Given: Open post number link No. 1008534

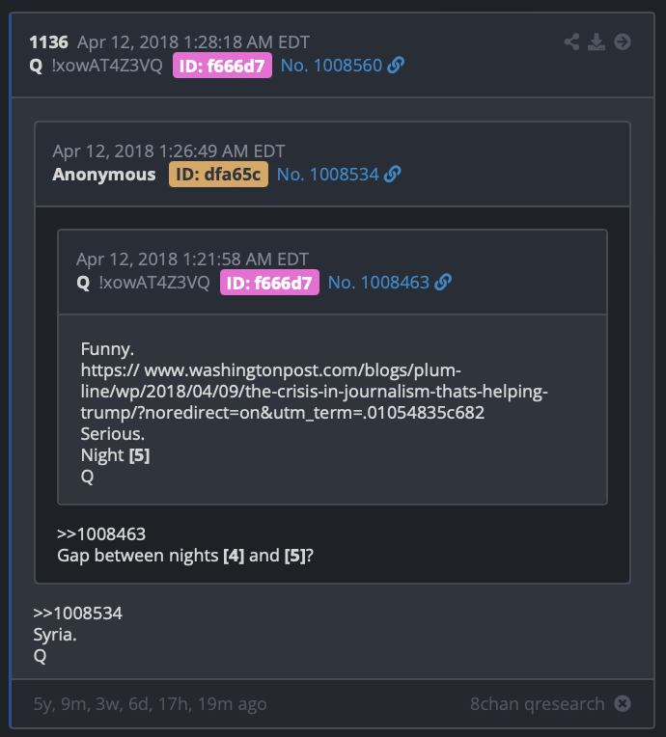Looking at the screenshot, I should pyautogui.click(x=327, y=175).
